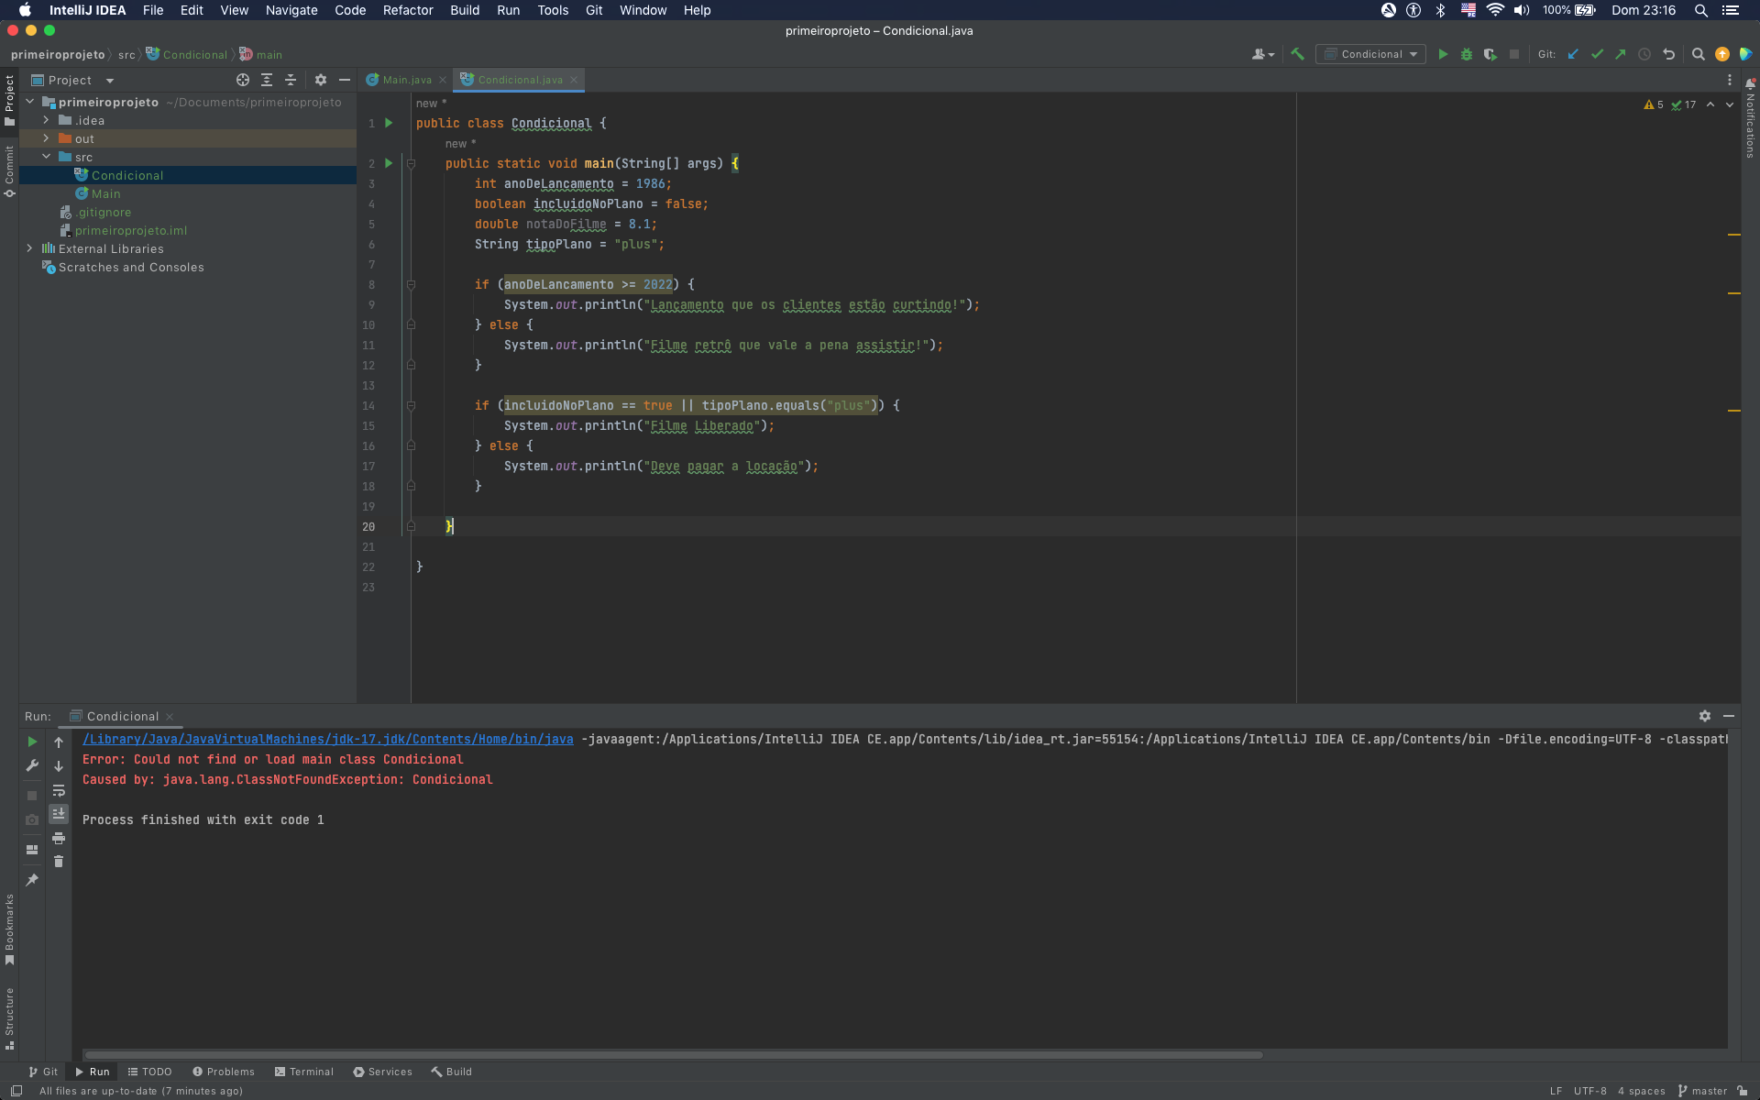Screen dimensions: 1760x1100
Task: Expand all in Project panel
Action: coord(267,80)
